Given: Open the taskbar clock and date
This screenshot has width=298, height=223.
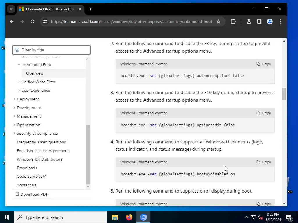Looking at the screenshot, I should point(273,217).
